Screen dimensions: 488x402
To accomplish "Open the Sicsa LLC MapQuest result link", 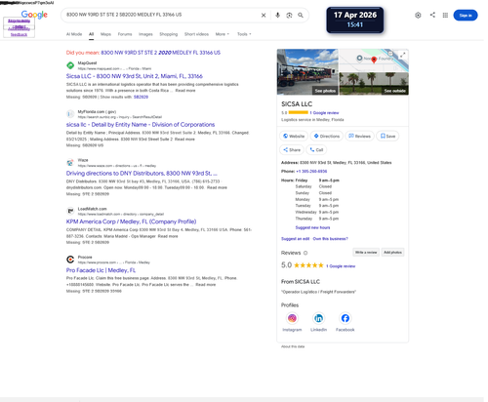I will (x=135, y=76).
